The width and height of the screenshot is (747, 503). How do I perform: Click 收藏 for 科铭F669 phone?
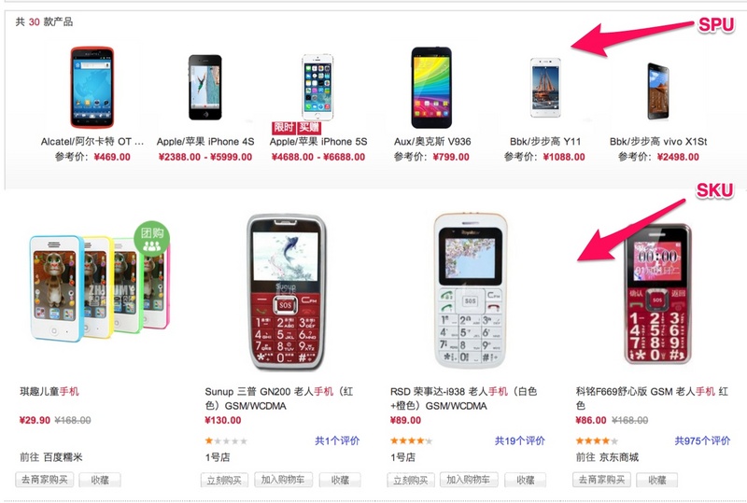pos(656,480)
